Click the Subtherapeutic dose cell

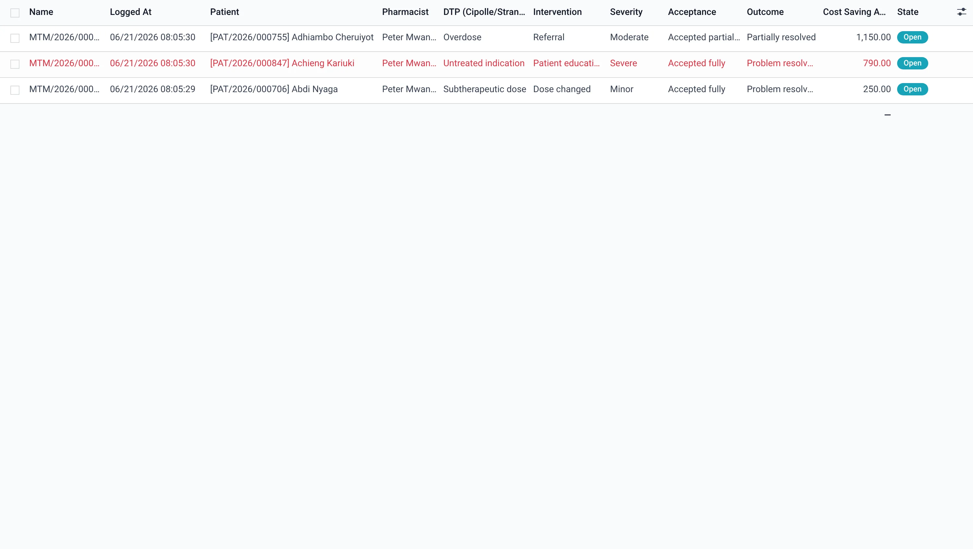485,89
